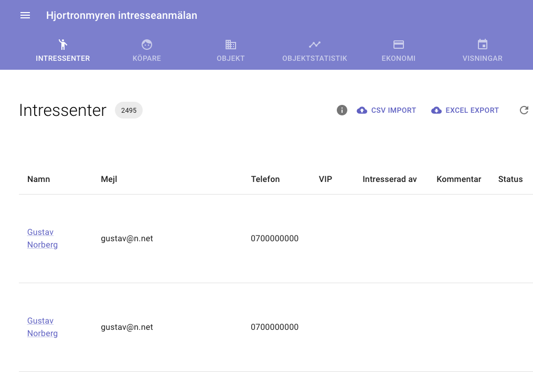The height and width of the screenshot is (376, 533).
Task: Open the Köpare face icon tab
Action: pyautogui.click(x=147, y=51)
